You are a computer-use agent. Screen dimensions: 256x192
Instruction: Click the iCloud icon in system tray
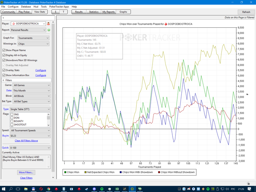pyautogui.click(x=184, y=189)
